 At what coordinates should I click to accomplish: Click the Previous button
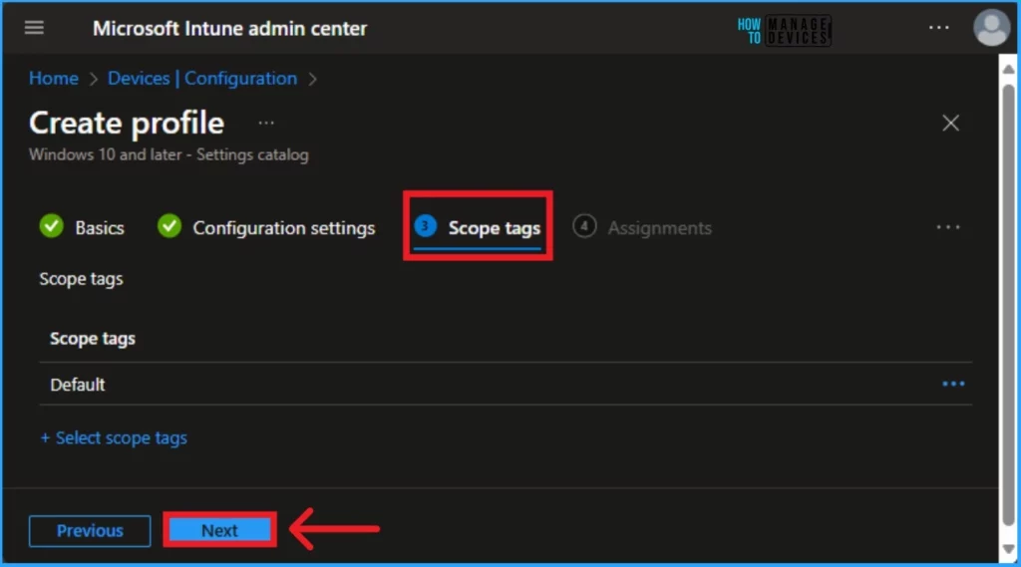point(90,530)
